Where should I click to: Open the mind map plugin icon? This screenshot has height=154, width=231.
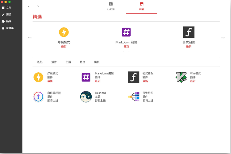[134, 96]
